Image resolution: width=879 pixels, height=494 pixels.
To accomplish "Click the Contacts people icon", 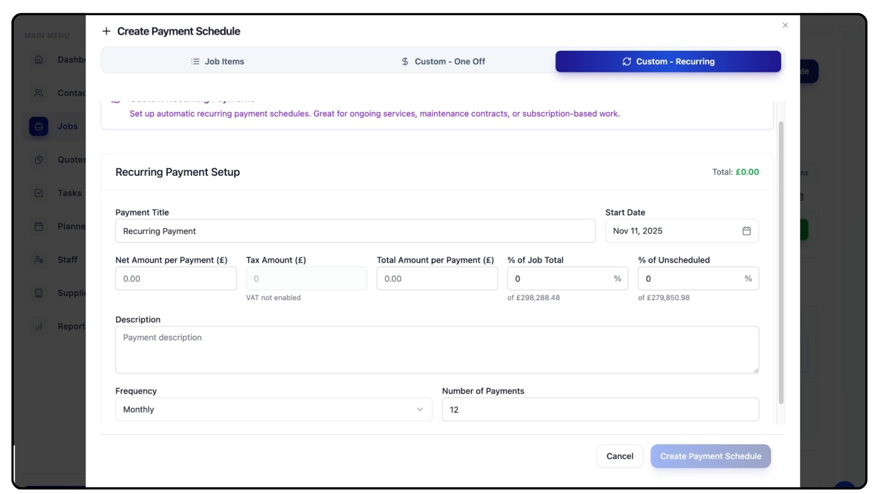I will click(39, 93).
